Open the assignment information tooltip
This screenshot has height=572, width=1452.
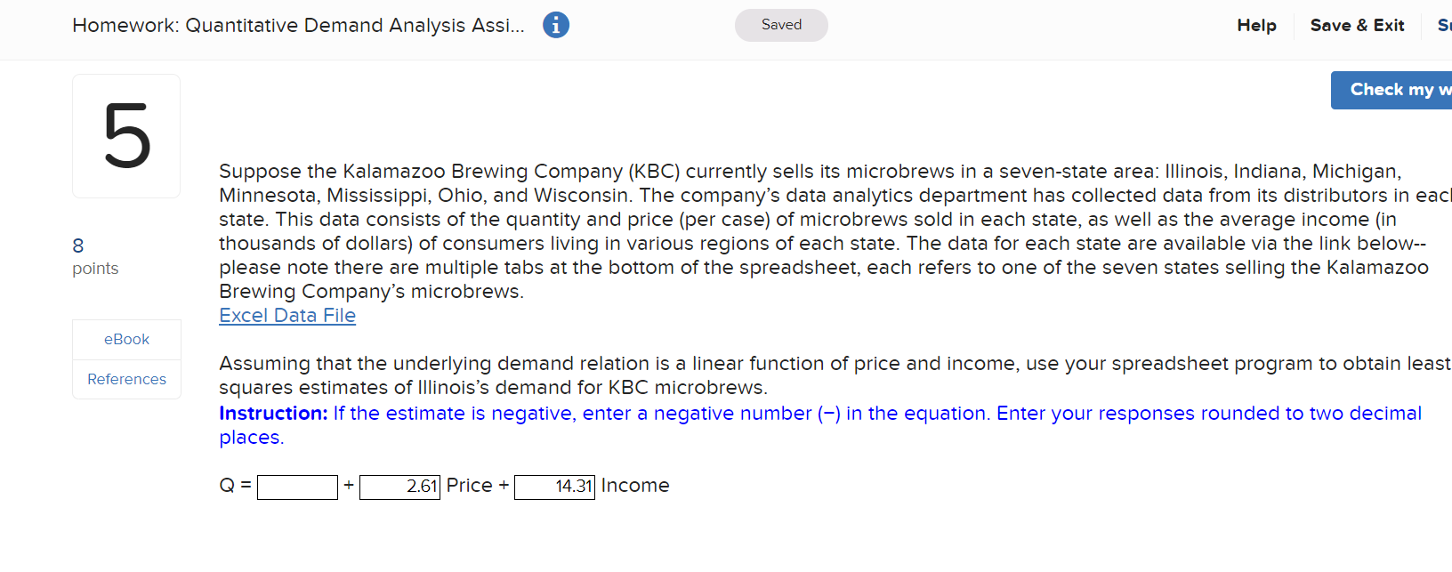pyautogui.click(x=555, y=25)
